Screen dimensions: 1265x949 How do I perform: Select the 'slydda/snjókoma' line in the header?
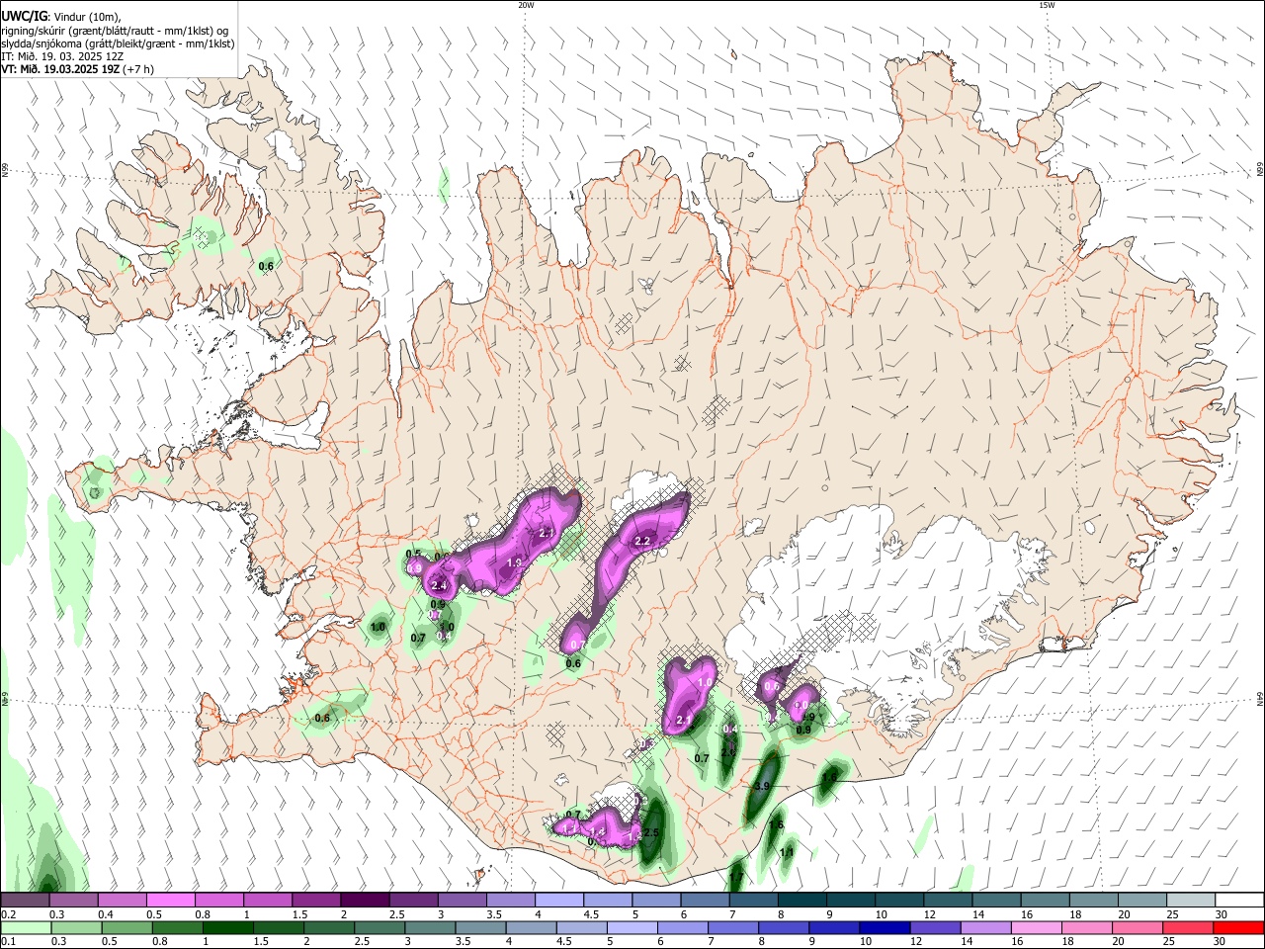[118, 43]
